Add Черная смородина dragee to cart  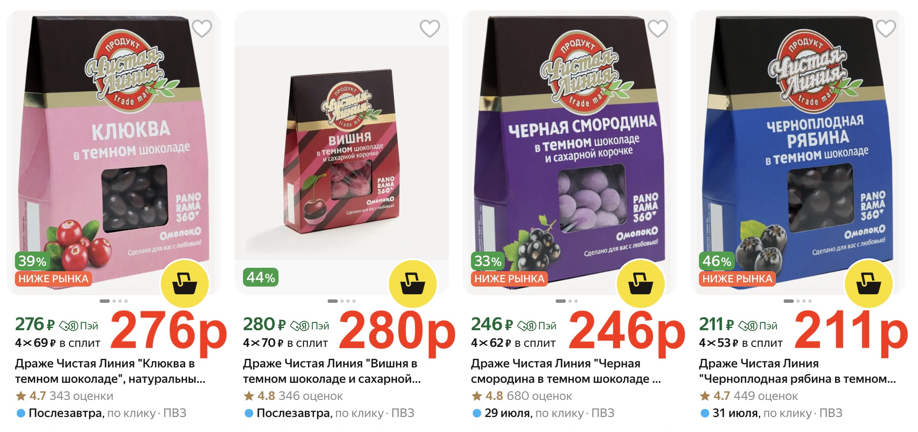(x=640, y=284)
